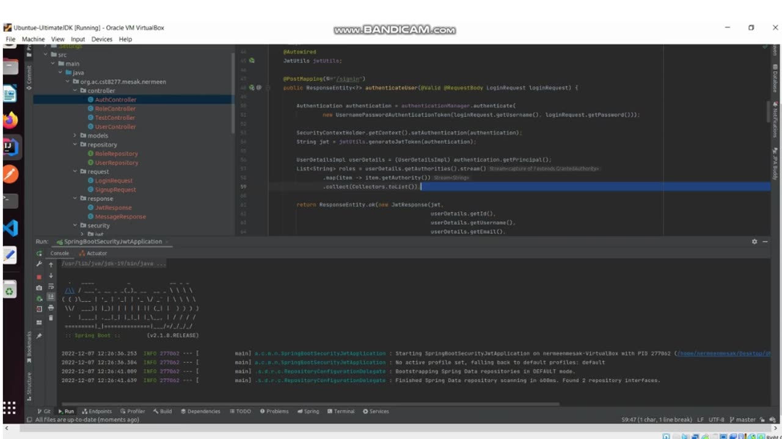Click the camera thread dump icon
782x439 pixels.
[39, 287]
